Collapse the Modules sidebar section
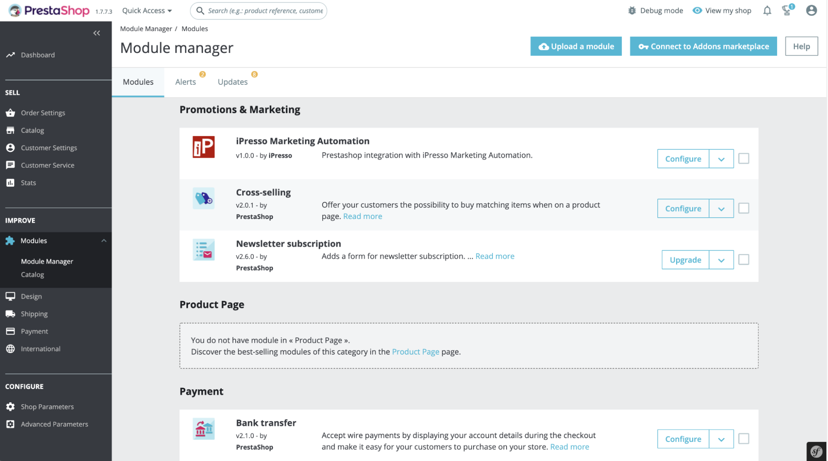This screenshot has height=461, width=828. pos(104,240)
